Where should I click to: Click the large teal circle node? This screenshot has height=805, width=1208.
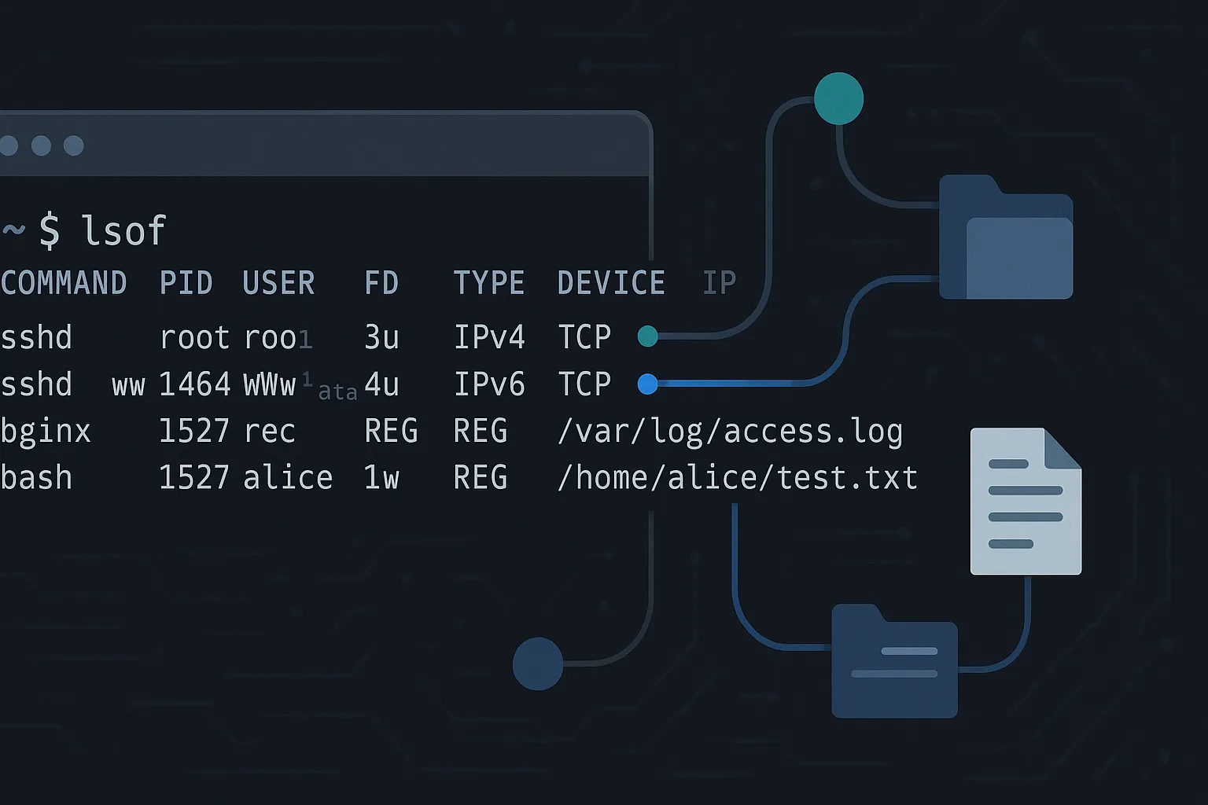pos(838,98)
